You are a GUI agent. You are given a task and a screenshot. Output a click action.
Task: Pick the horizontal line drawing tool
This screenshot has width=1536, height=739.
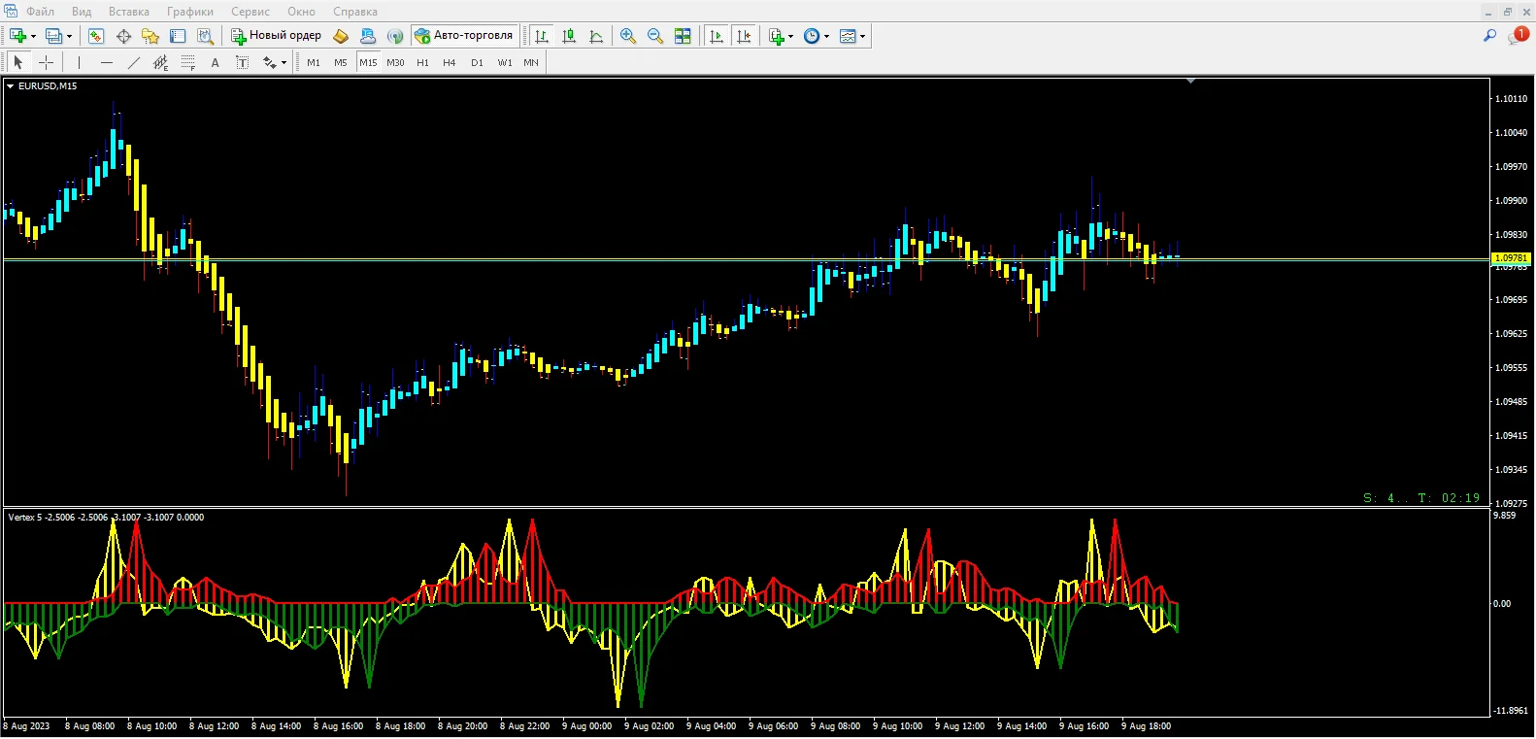106,62
